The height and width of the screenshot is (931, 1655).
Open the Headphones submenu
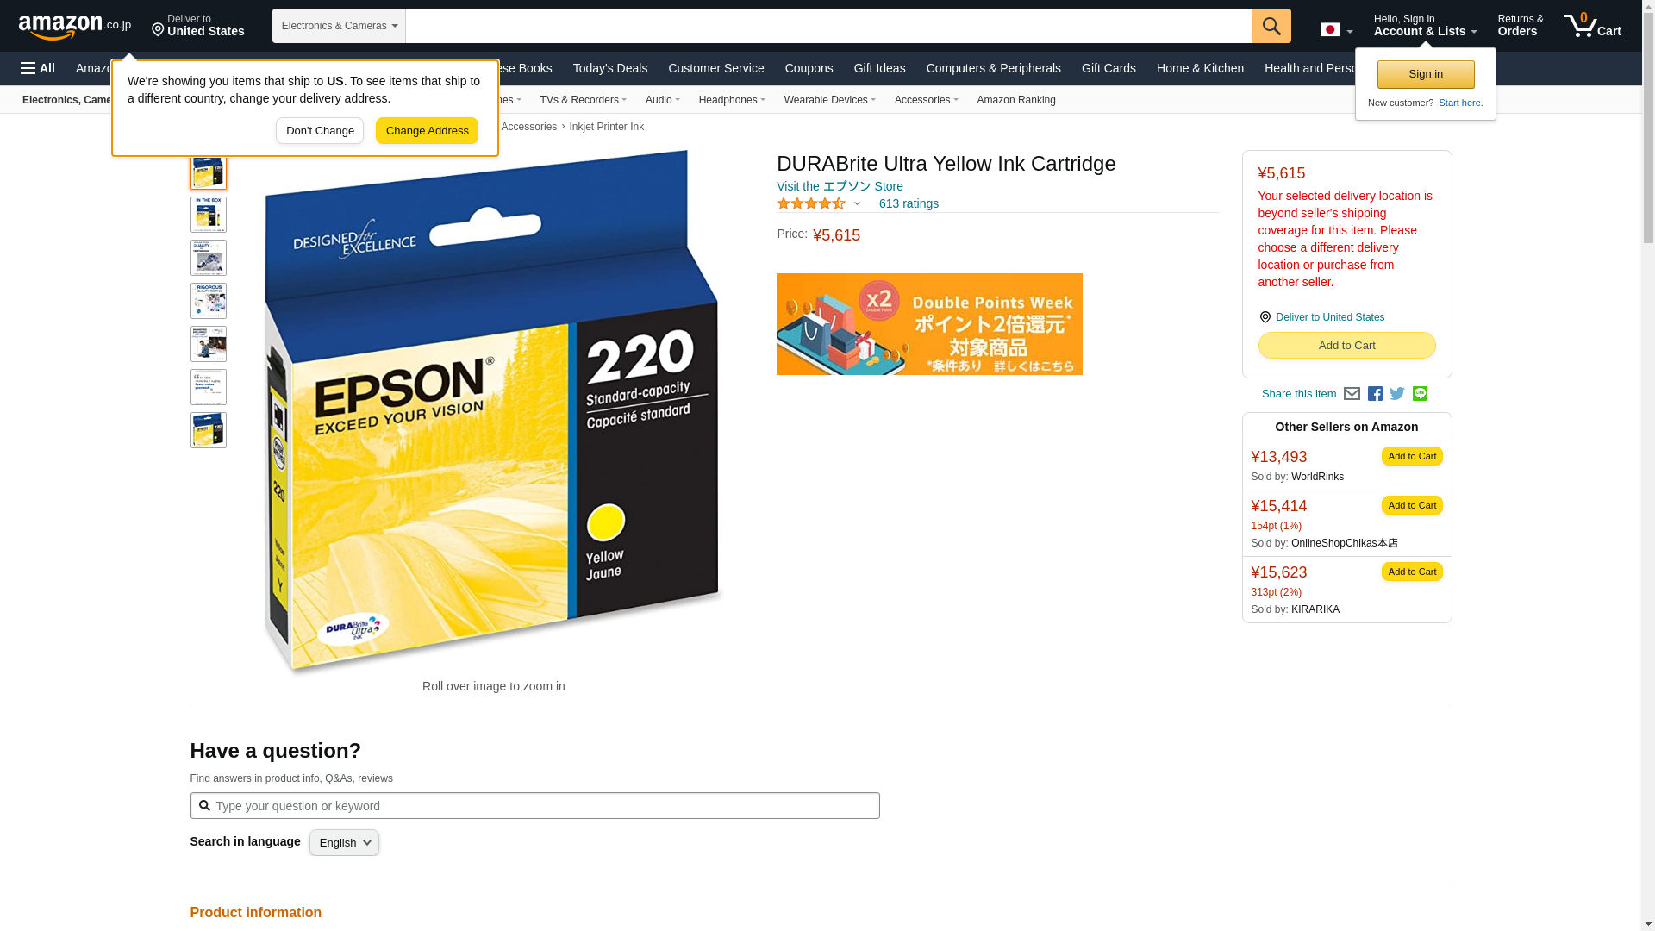(732, 100)
